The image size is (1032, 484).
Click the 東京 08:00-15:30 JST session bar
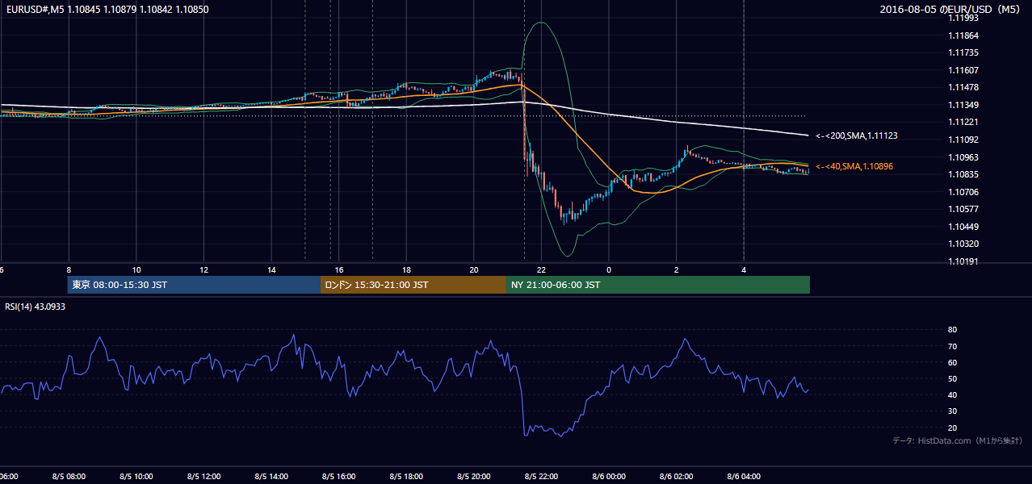(194, 285)
